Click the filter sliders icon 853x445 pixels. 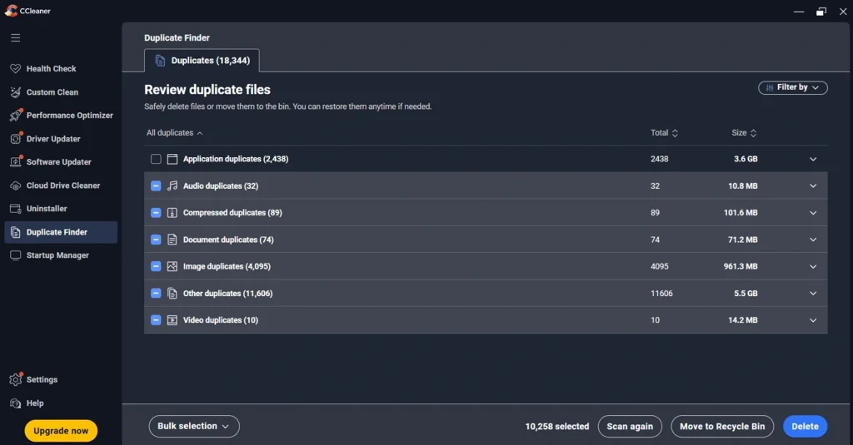[770, 87]
